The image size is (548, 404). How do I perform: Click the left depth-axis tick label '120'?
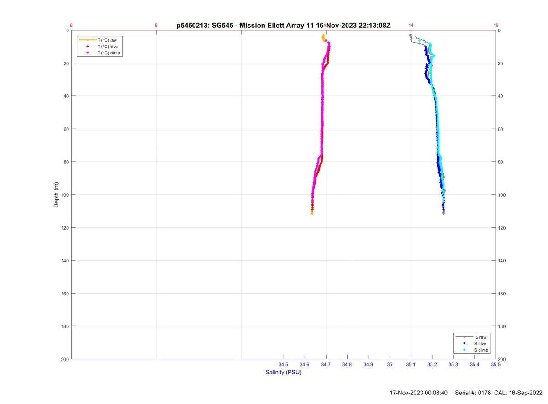pyautogui.click(x=65, y=228)
